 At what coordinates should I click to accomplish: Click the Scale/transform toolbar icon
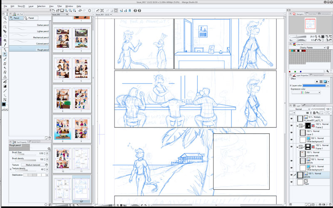click(x=102, y=10)
